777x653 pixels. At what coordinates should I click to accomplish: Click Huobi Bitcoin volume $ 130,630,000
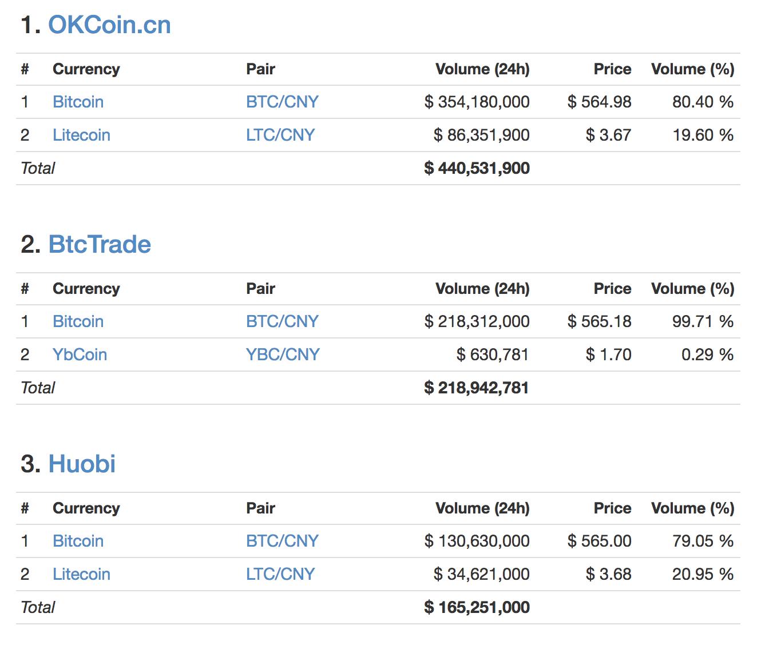coord(477,541)
